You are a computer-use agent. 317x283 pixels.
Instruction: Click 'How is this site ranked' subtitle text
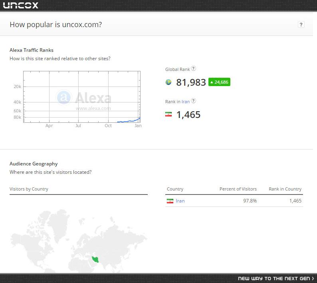click(60, 59)
